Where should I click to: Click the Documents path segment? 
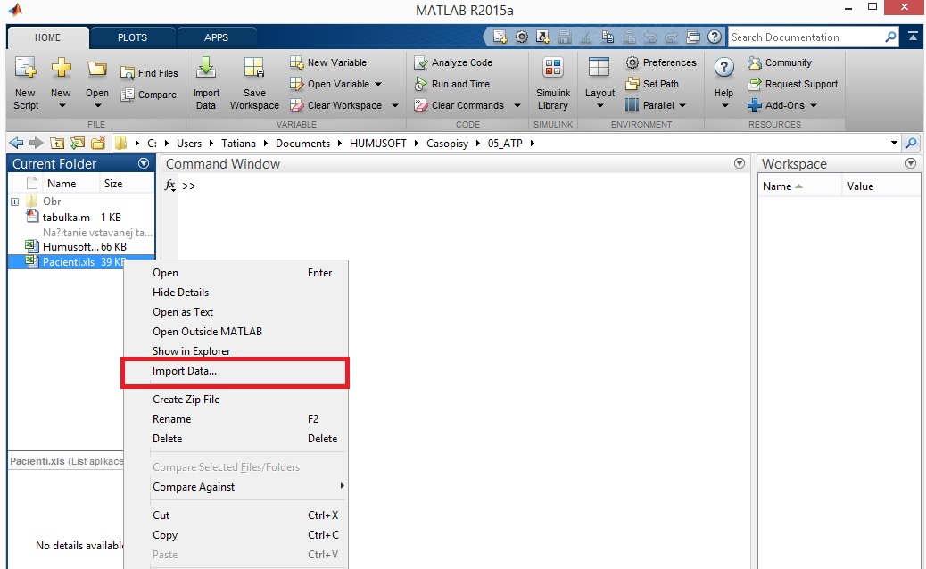303,144
